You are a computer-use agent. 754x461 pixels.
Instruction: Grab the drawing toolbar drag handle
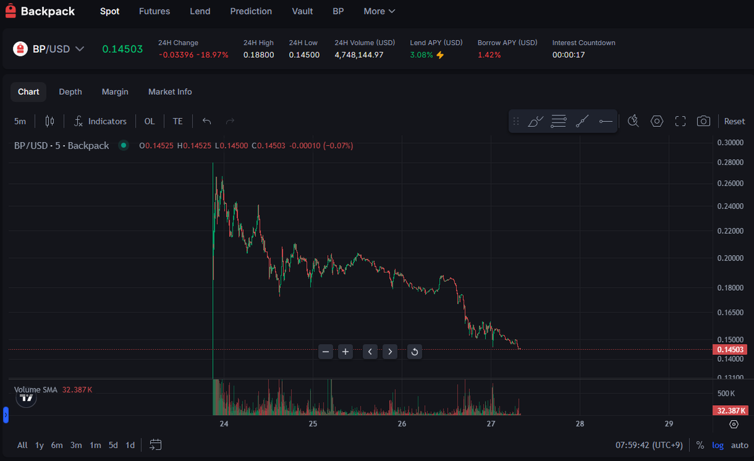(x=516, y=121)
